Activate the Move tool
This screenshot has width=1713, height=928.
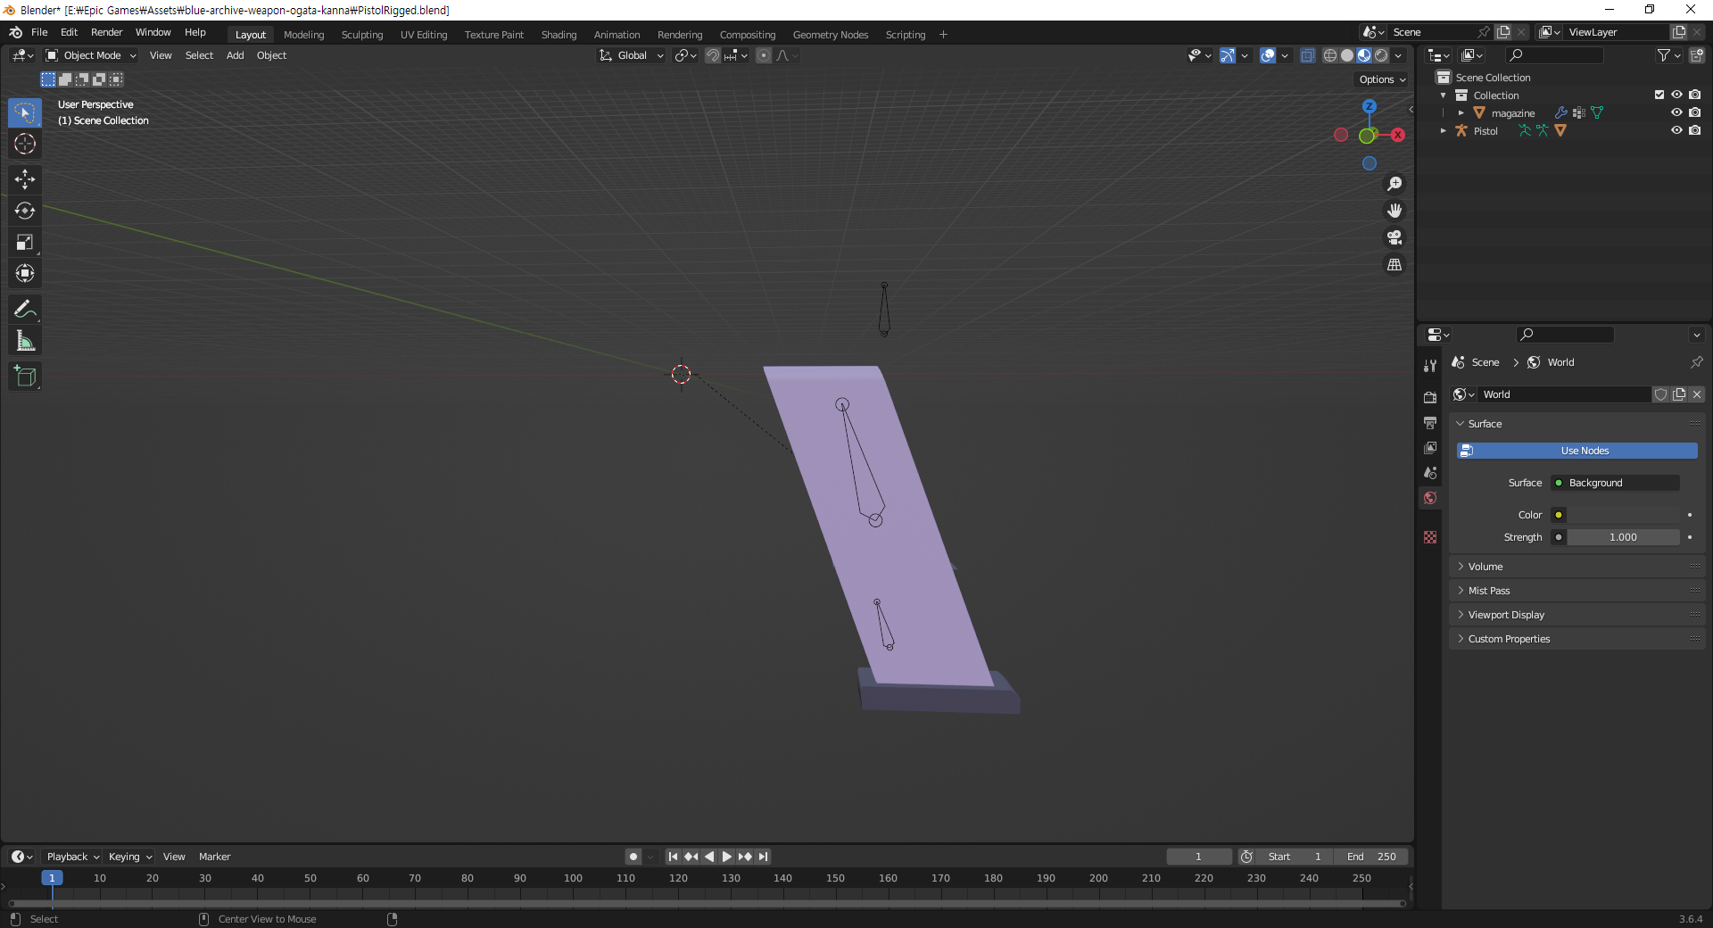25,179
